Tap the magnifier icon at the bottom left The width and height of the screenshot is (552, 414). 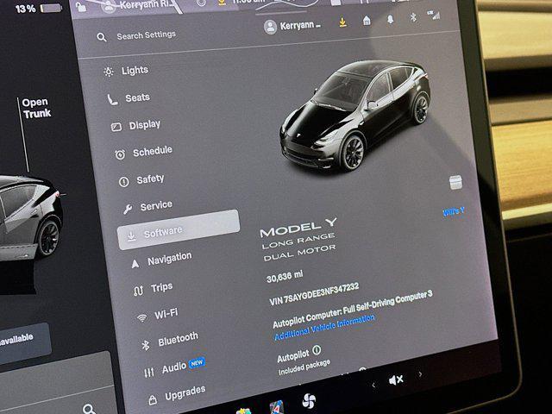[89, 409]
